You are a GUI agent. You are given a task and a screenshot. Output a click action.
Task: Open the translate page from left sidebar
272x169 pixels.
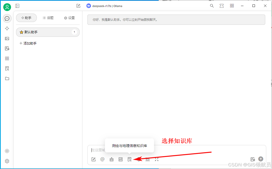coord(7,49)
